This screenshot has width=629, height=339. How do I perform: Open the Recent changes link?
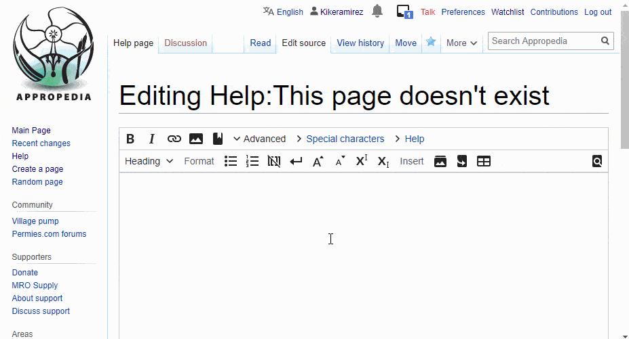[41, 143]
